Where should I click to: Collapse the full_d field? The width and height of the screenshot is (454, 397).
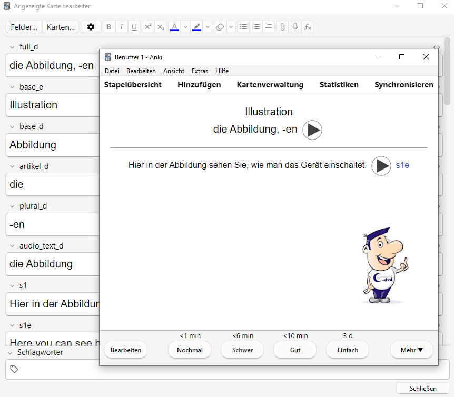pyautogui.click(x=12, y=47)
